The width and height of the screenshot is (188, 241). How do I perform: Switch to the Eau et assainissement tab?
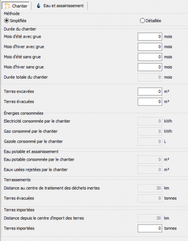coord(60,6)
